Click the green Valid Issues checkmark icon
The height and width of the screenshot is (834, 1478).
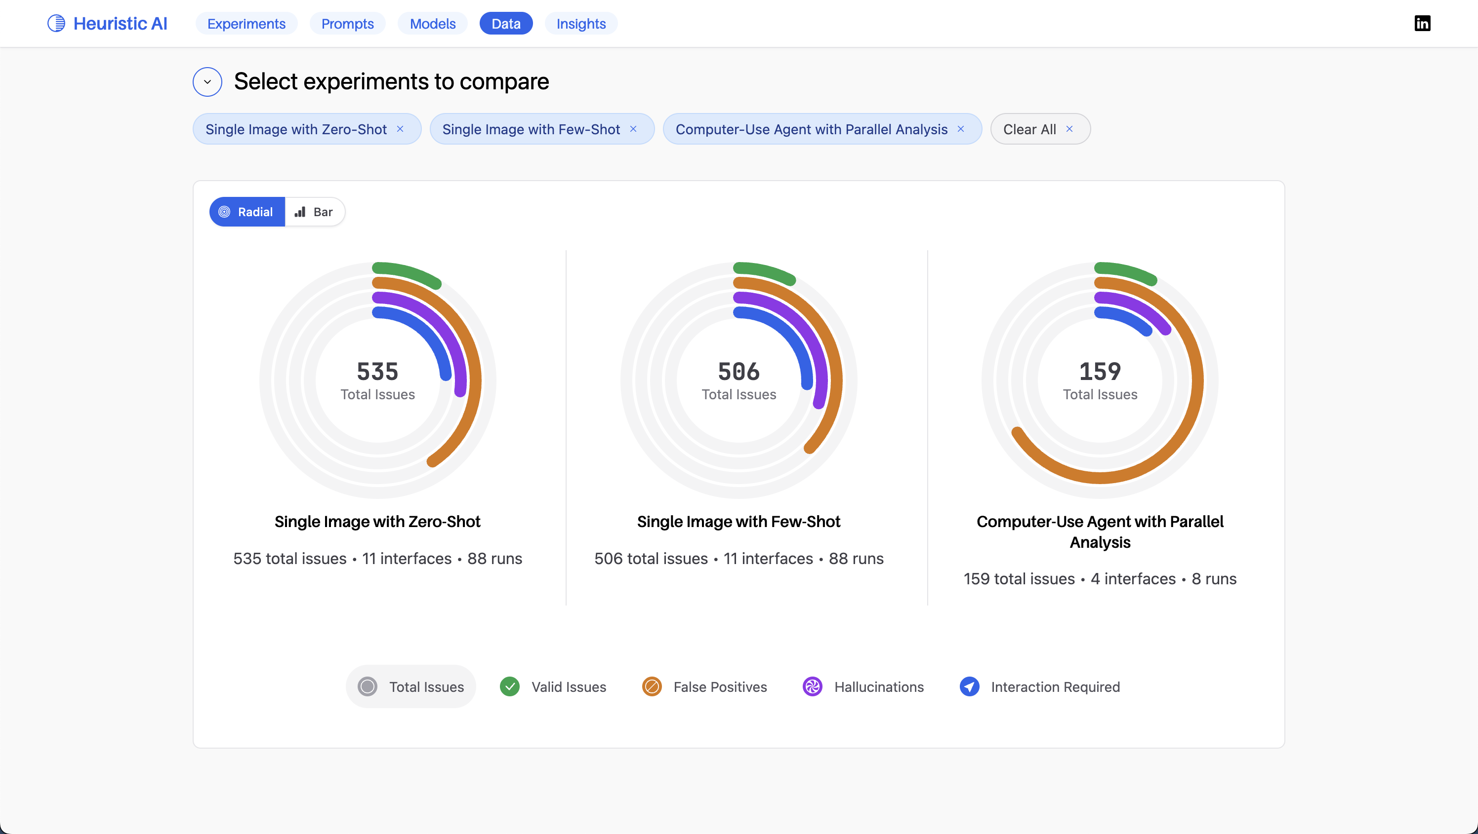pos(509,686)
